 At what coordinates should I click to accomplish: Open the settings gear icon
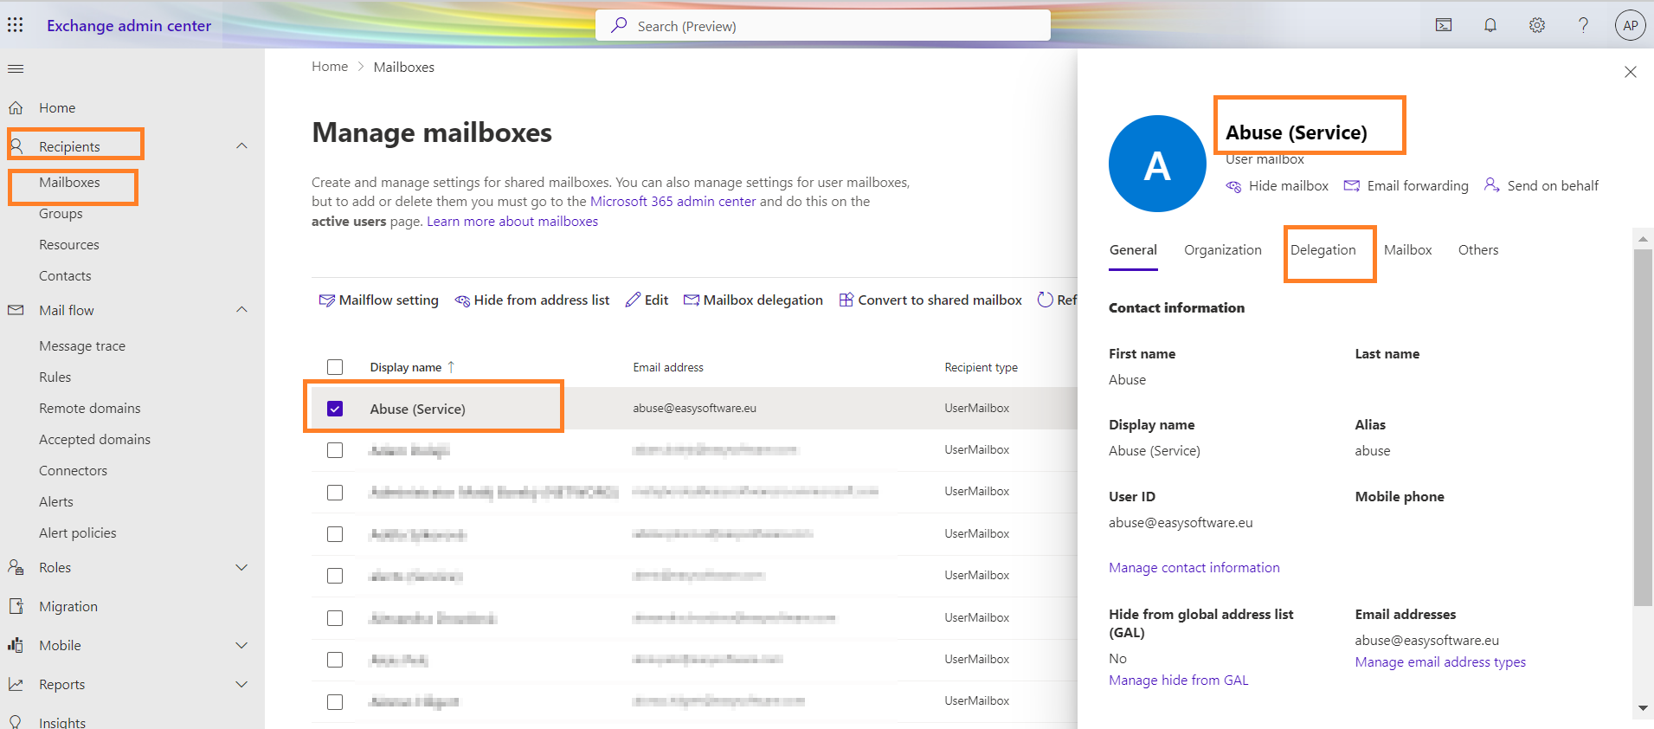[1536, 25]
